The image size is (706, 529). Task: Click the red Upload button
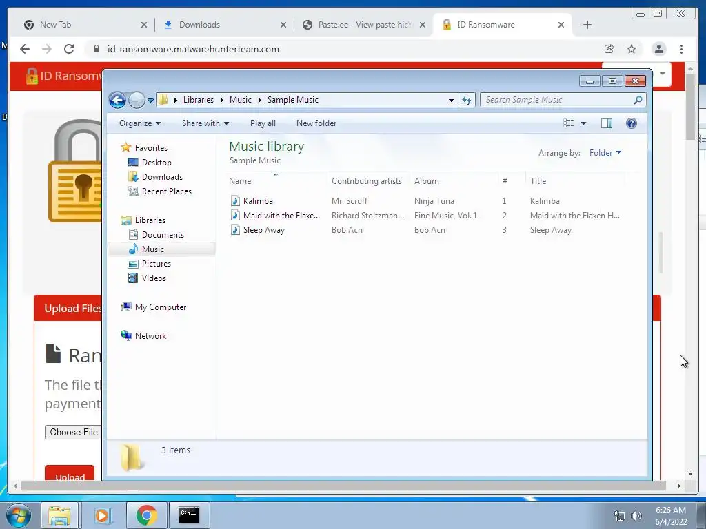(70, 473)
